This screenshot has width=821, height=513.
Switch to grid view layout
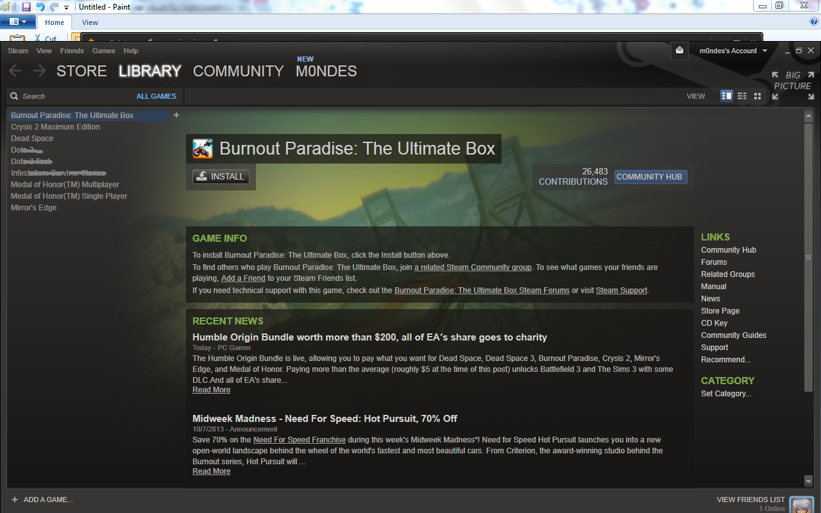pyautogui.click(x=758, y=96)
